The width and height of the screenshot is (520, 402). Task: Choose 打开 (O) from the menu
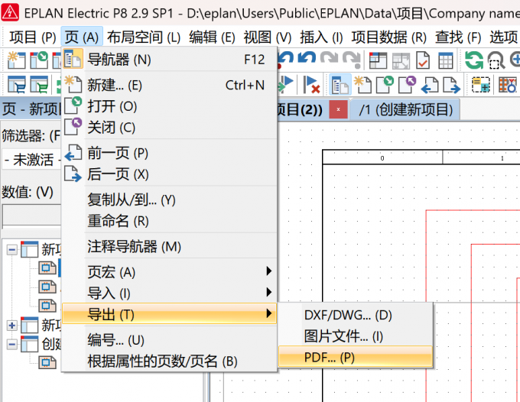170,106
